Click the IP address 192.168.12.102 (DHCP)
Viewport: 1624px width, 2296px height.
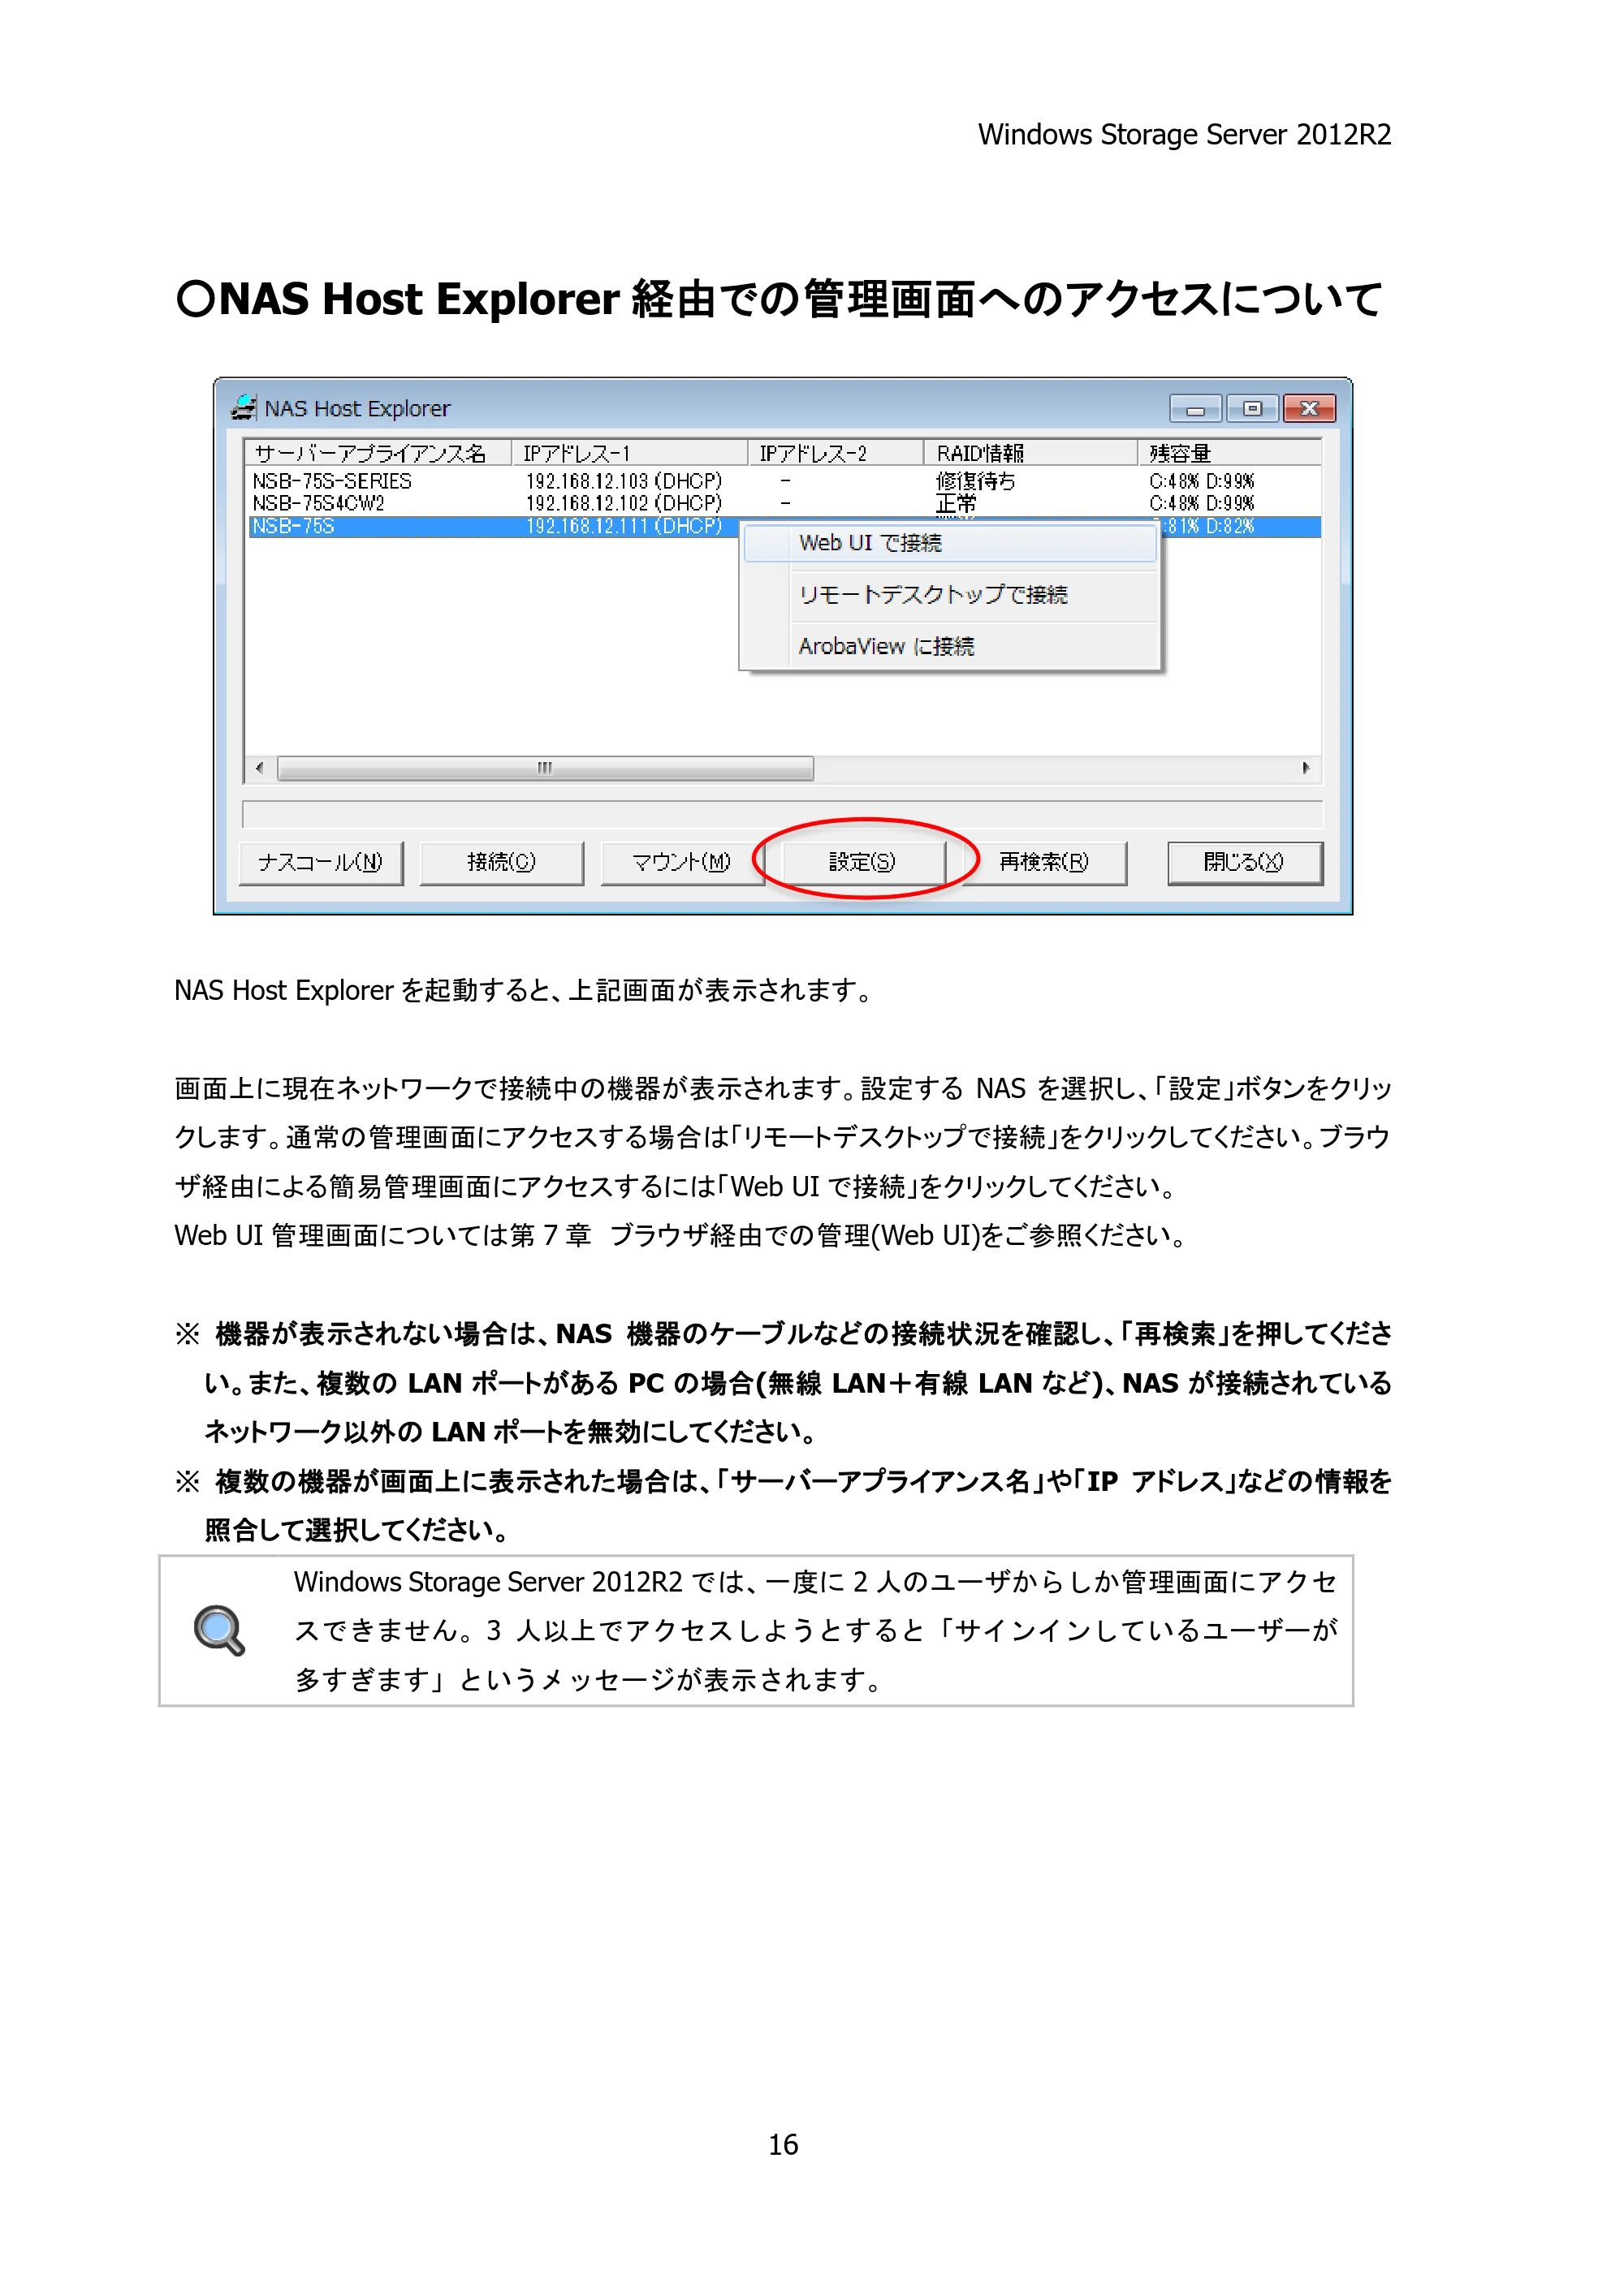624,504
